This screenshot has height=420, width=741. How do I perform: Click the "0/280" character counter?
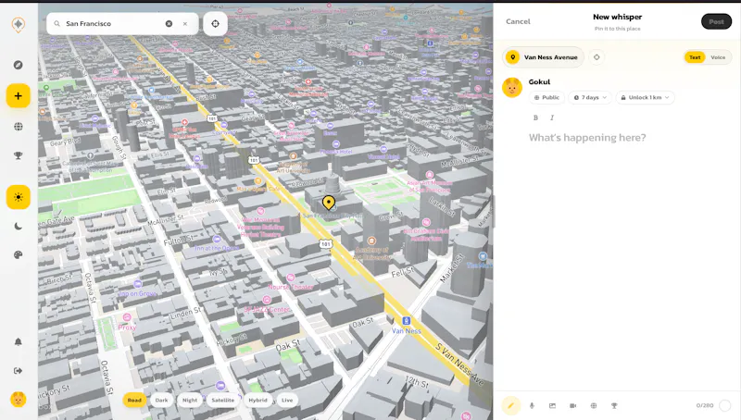point(705,405)
